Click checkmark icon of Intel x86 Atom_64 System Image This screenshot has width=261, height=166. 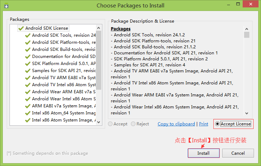point(28,113)
